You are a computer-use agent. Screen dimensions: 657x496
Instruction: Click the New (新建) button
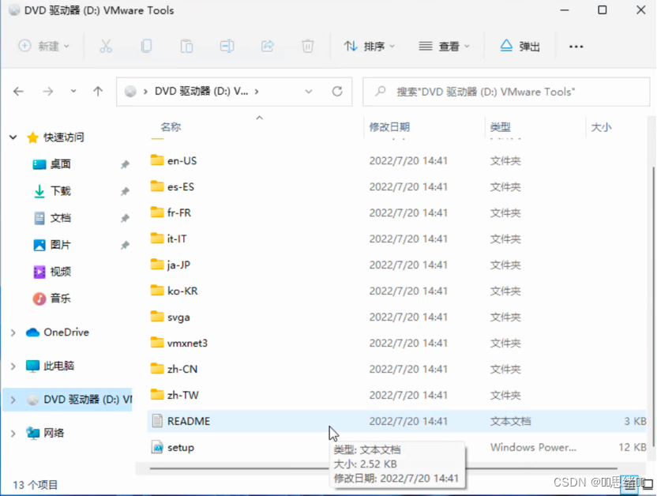point(43,46)
